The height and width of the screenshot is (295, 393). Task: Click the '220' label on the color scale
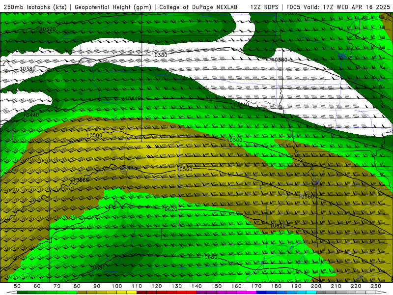(x=356, y=286)
